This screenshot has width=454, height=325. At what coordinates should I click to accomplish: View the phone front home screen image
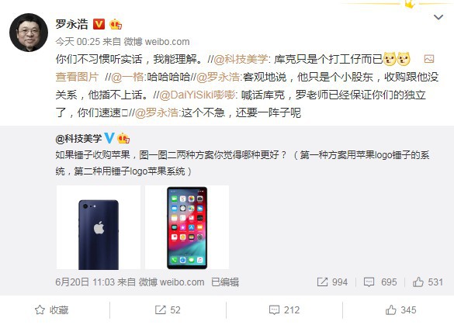[187, 227]
